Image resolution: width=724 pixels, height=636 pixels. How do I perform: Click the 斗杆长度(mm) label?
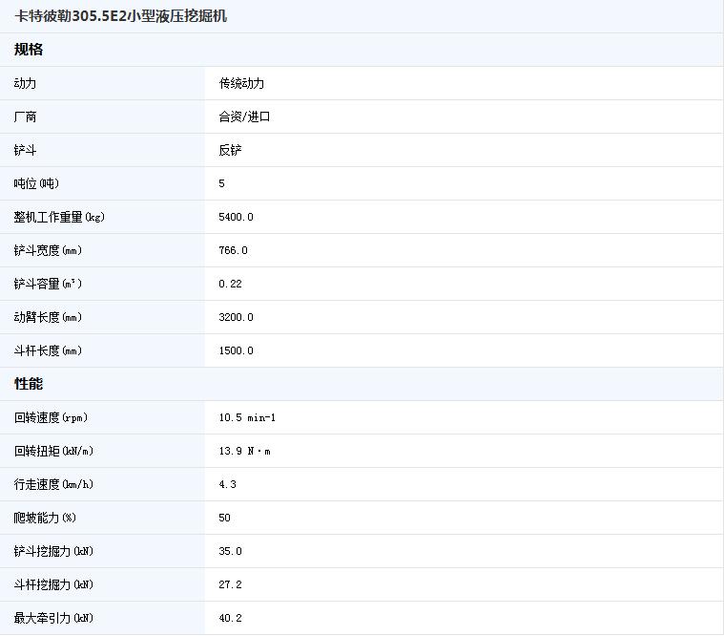click(x=48, y=350)
